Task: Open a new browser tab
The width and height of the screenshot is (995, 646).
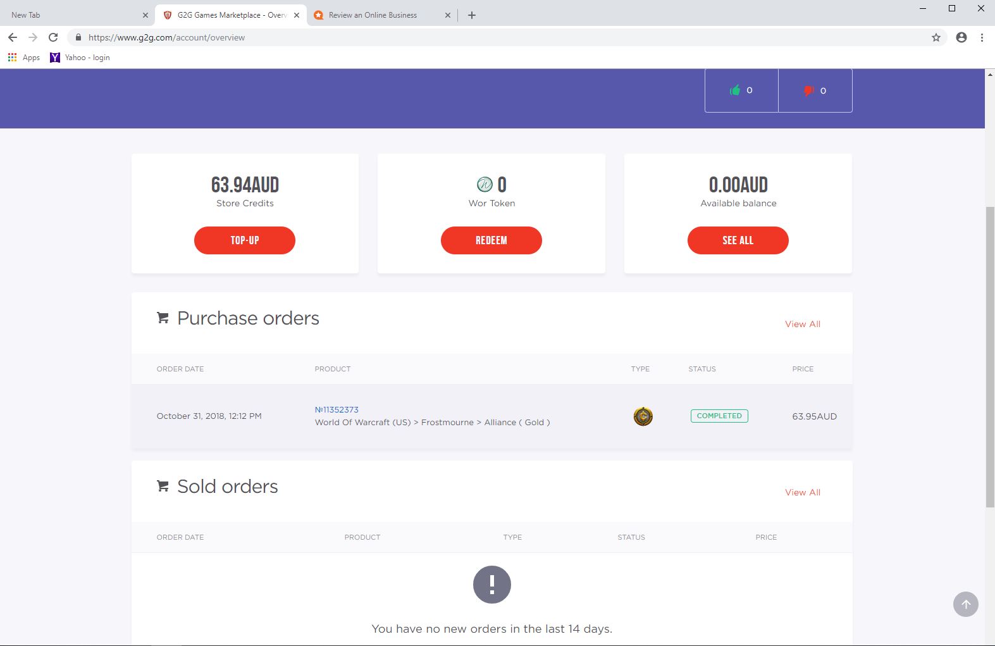Action: [x=472, y=15]
